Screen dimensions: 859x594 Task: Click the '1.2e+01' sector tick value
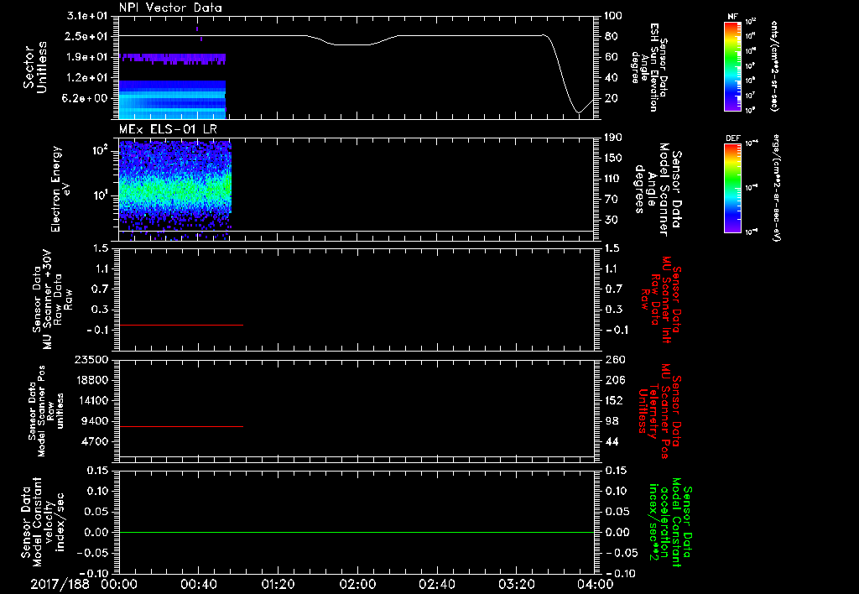pos(86,78)
